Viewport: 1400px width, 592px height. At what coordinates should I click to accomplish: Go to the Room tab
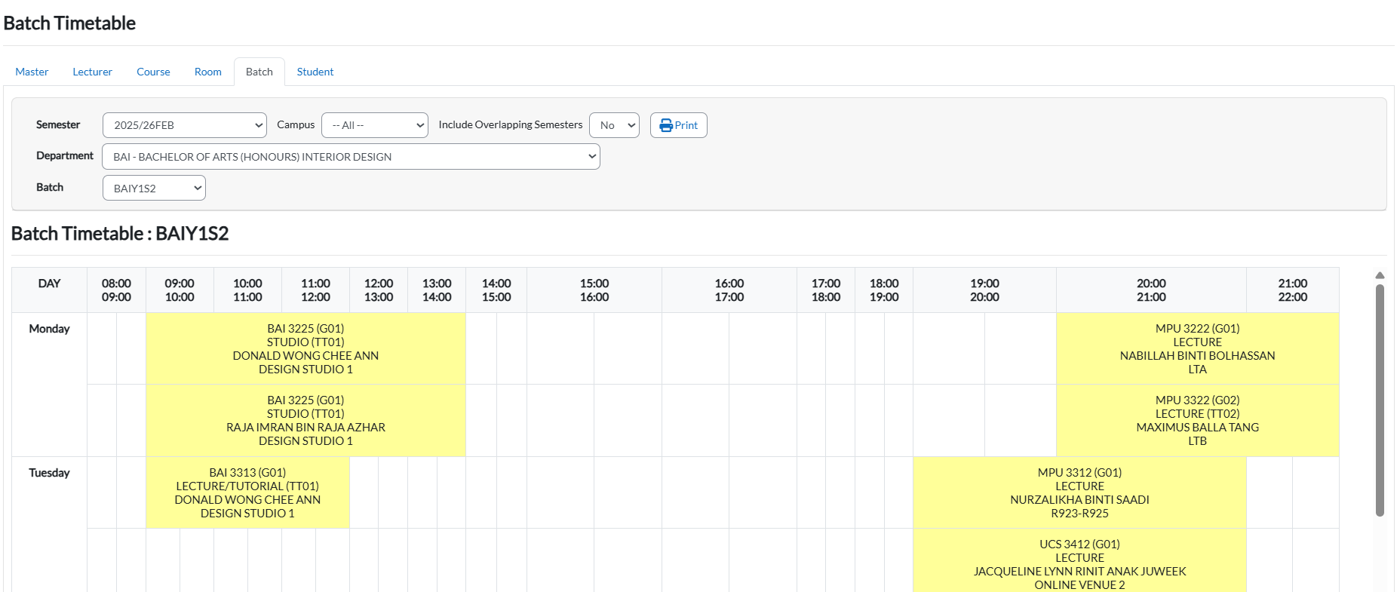tap(207, 72)
